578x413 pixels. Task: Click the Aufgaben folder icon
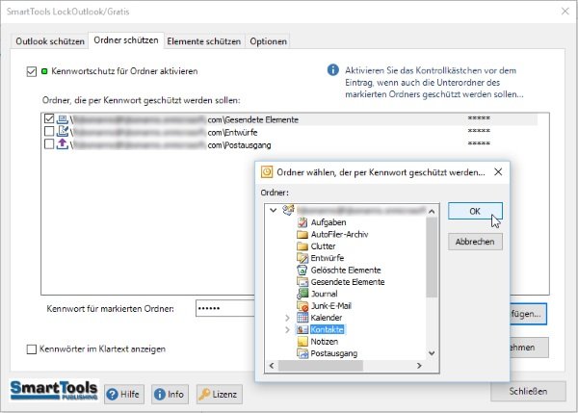tap(302, 222)
